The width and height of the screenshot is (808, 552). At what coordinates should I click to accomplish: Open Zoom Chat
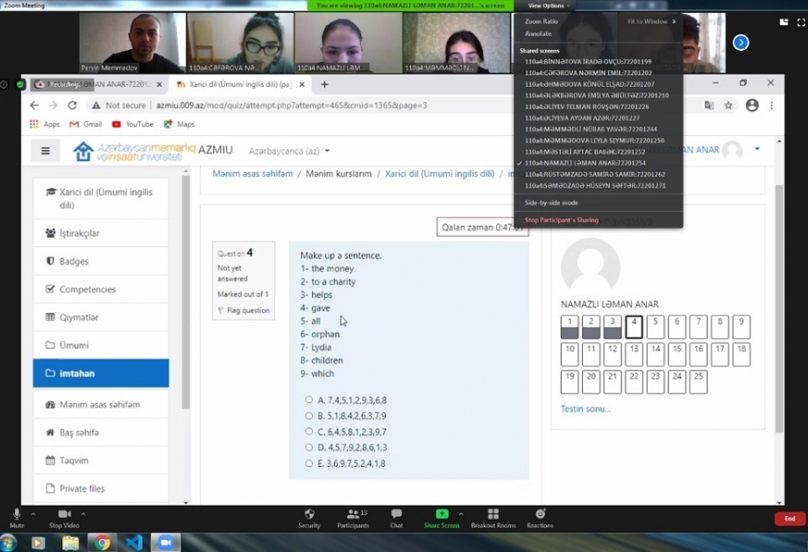(x=396, y=518)
